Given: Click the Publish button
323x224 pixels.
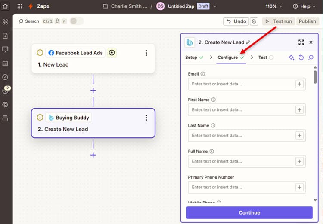Looking at the screenshot, I should (307, 21).
